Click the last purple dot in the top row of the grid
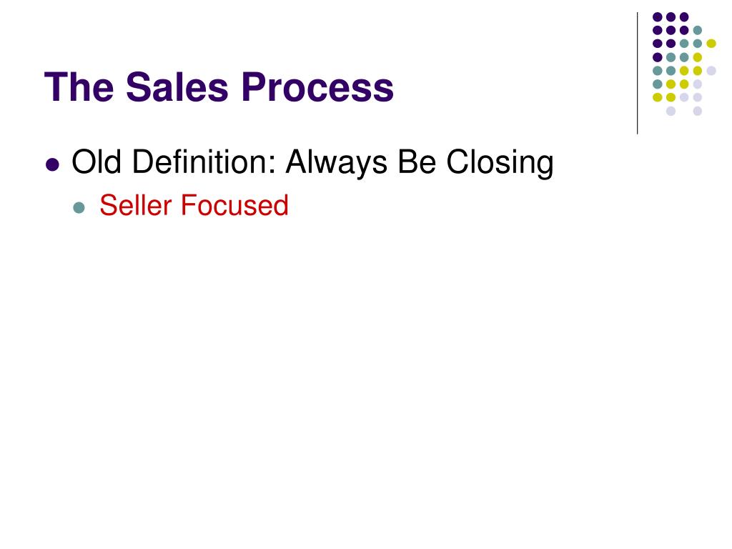Viewport: 732px width, 549px height. tap(684, 17)
